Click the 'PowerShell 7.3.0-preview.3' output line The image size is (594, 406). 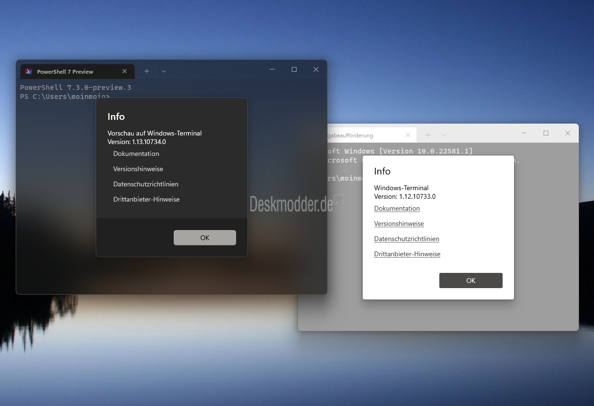[x=76, y=87]
